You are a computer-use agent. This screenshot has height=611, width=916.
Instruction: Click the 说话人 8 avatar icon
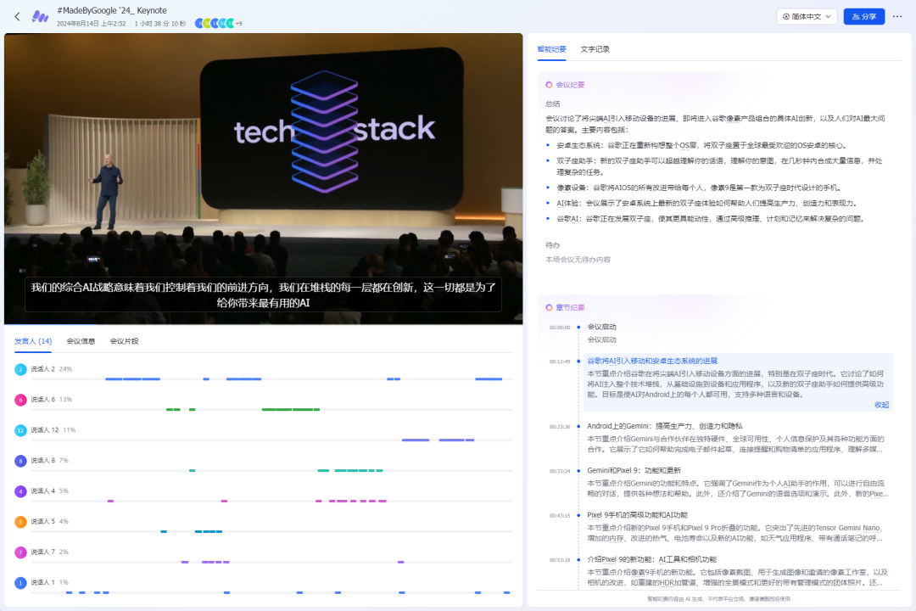click(20, 461)
